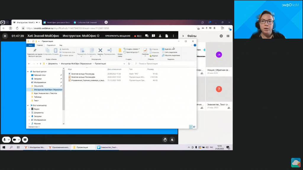Select the Упражнение_Горячие_клавиши file
The width and height of the screenshot is (303, 170).
pyautogui.click(x=88, y=80)
